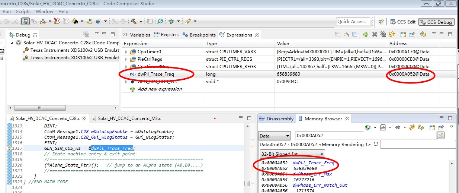Open a new Expressions view via the toolbar icon
The width and height of the screenshot is (459, 193).
click(x=403, y=34)
